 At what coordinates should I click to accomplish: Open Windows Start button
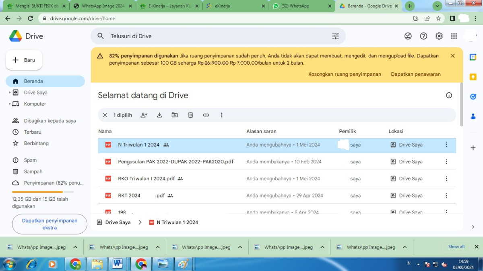[x=9, y=264]
